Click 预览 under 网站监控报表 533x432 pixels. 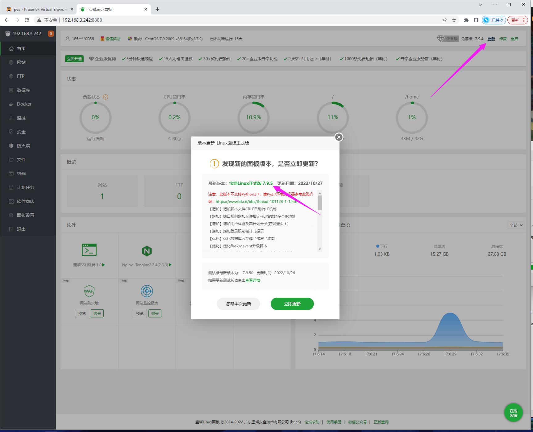(140, 313)
